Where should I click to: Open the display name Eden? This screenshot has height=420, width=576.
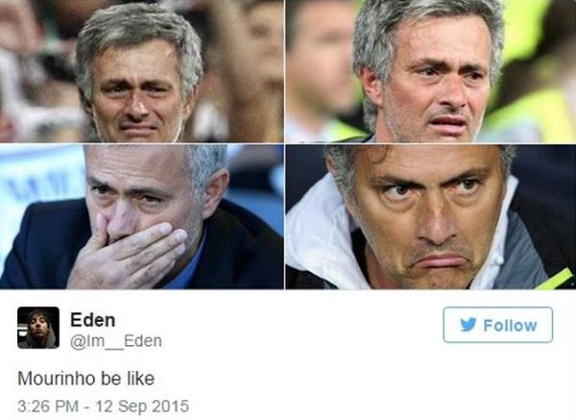[x=92, y=320]
